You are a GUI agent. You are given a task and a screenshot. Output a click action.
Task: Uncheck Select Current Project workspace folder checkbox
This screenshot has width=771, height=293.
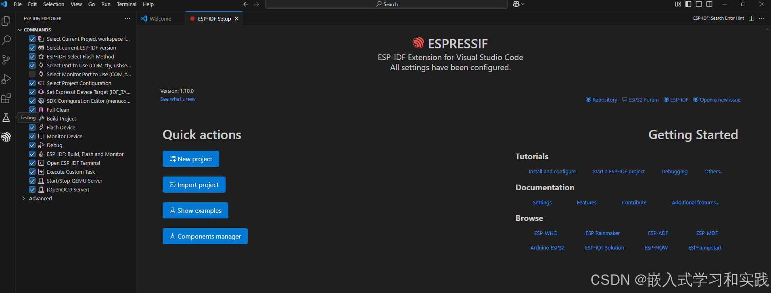[32, 39]
